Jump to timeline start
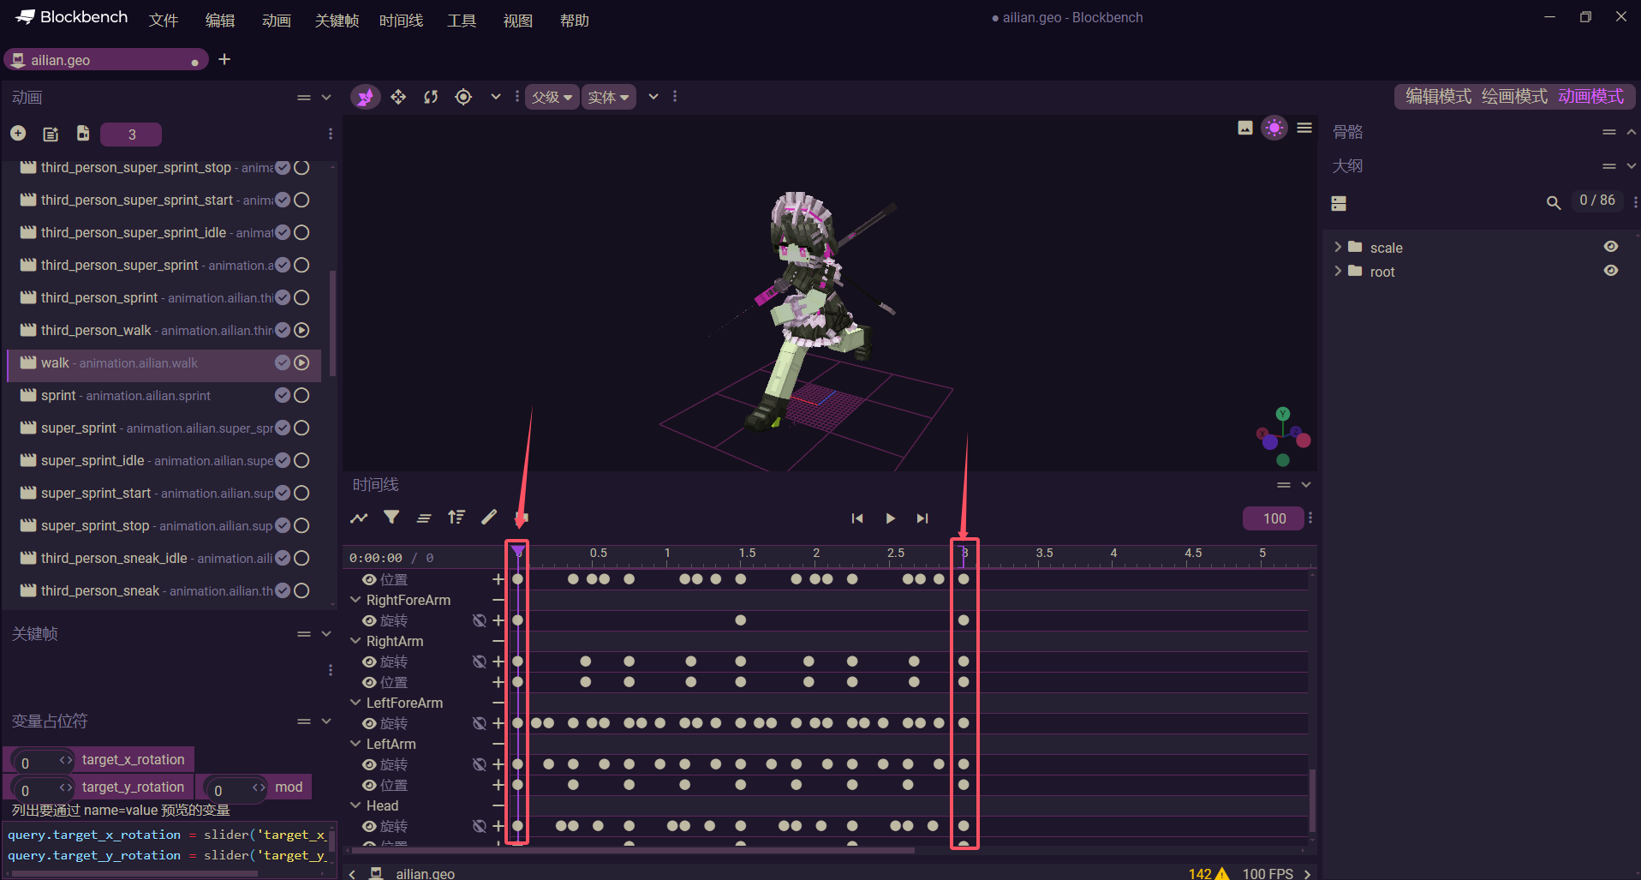The image size is (1641, 880). coord(857,518)
